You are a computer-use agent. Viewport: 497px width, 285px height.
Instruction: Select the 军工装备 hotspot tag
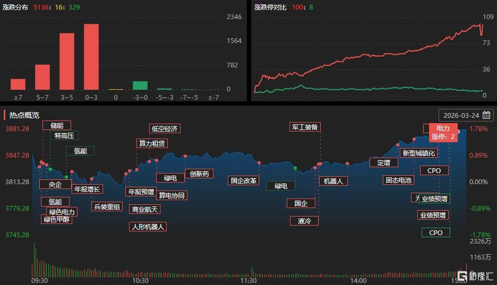tap(305, 127)
